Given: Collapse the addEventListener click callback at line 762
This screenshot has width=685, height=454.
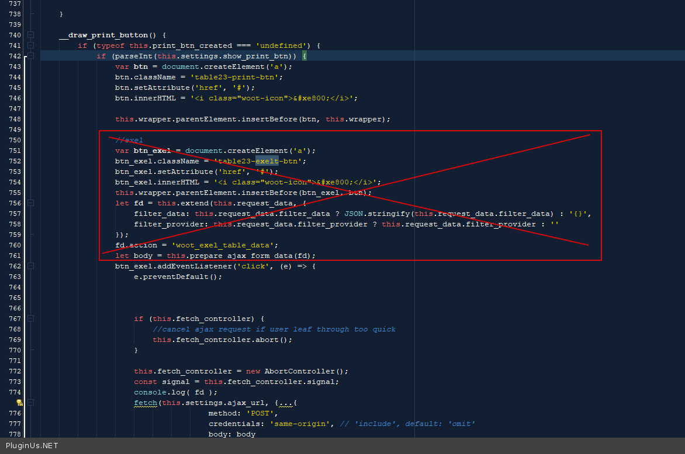Looking at the screenshot, I should pyautogui.click(x=30, y=266).
